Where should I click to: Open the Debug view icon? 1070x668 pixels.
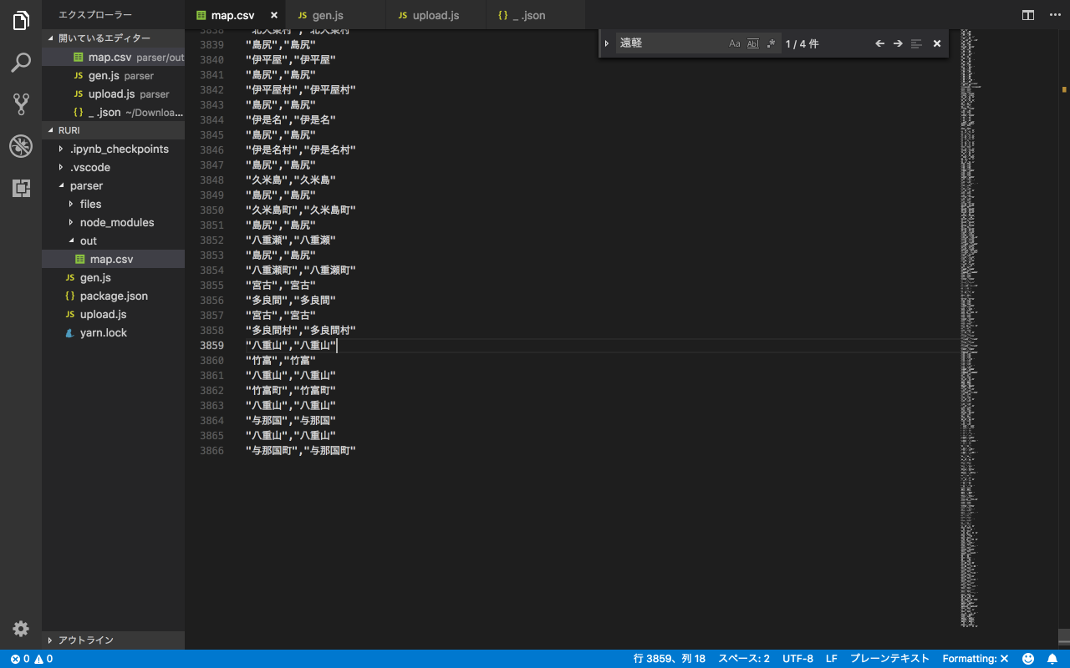(21, 146)
